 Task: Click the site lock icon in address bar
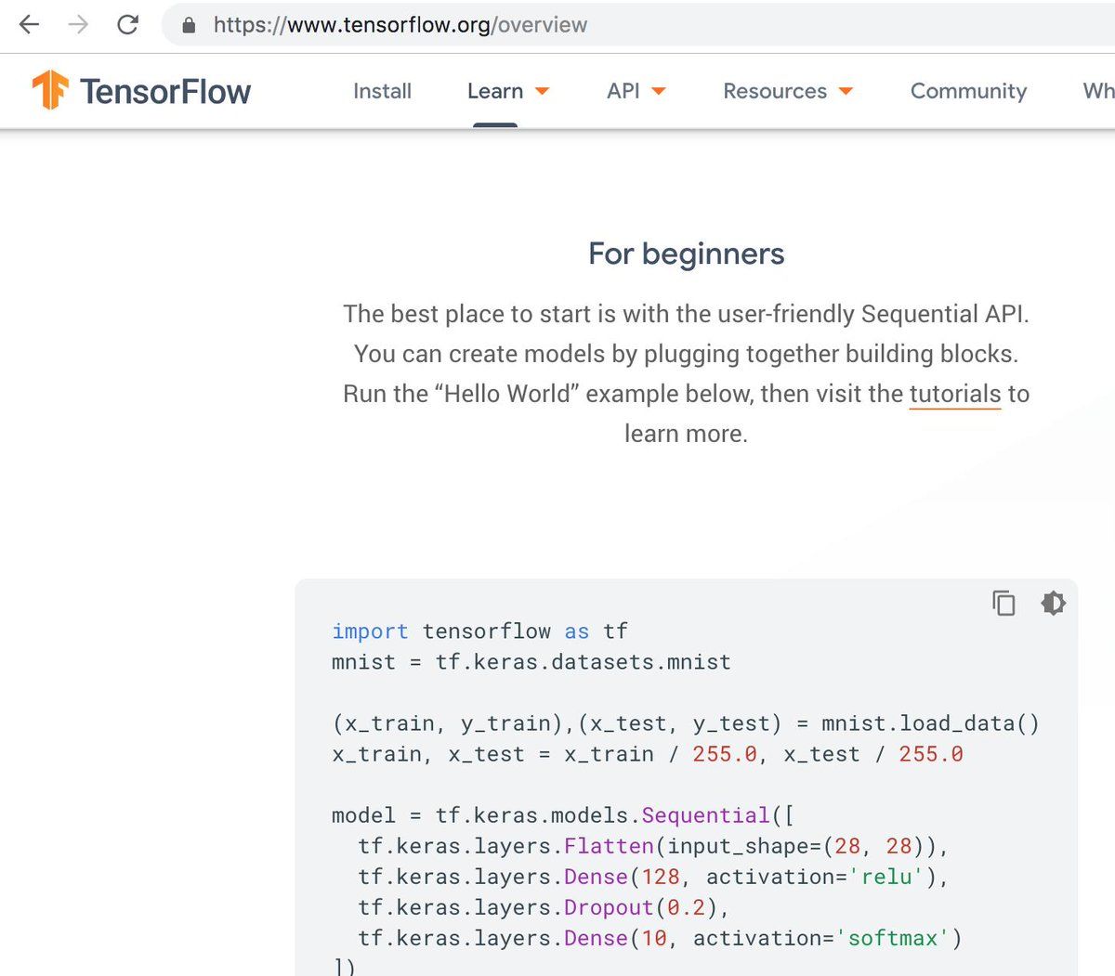coord(189,25)
